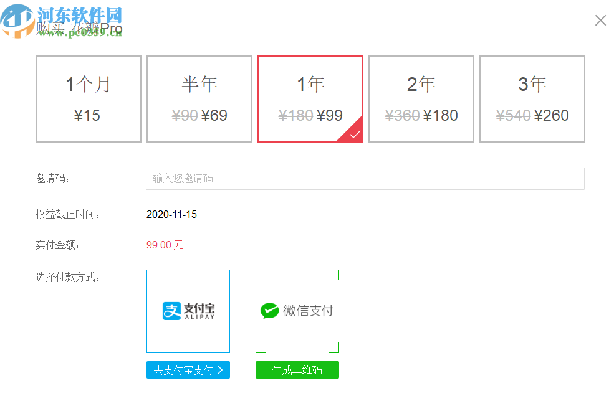
Task: Click the WeChat Pay green logo icon
Action: [269, 311]
